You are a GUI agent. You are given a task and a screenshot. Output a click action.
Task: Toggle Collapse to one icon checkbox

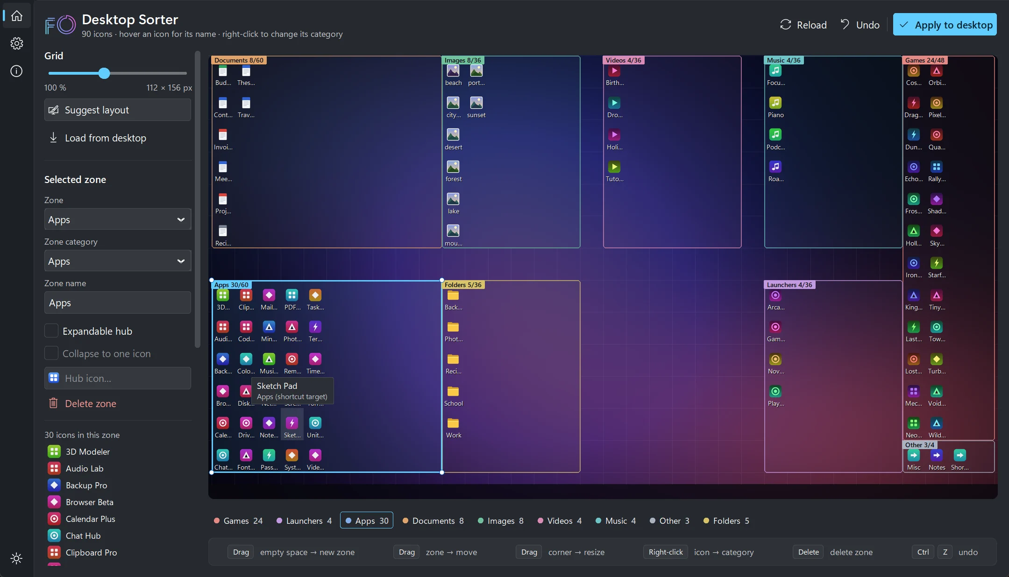(51, 353)
